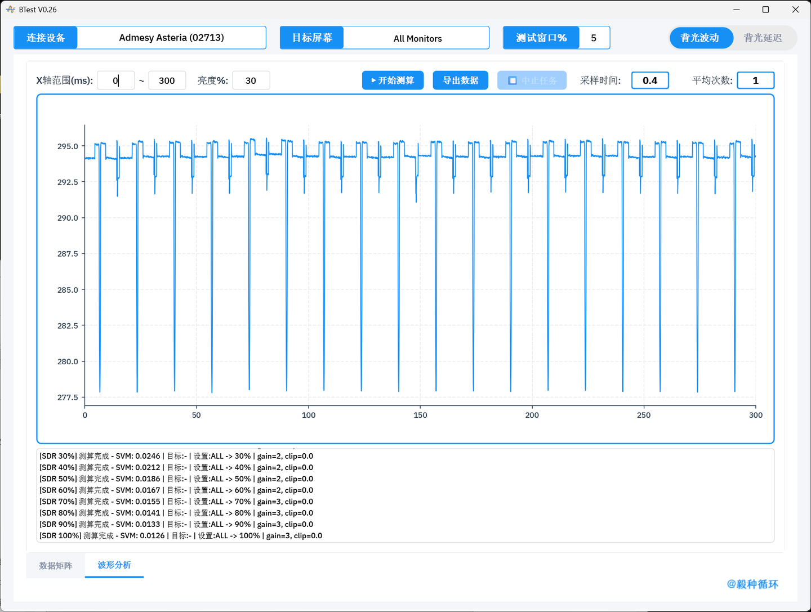Click the 采样时间 sampling time field 0.4
The height and width of the screenshot is (612, 811).
coord(650,81)
